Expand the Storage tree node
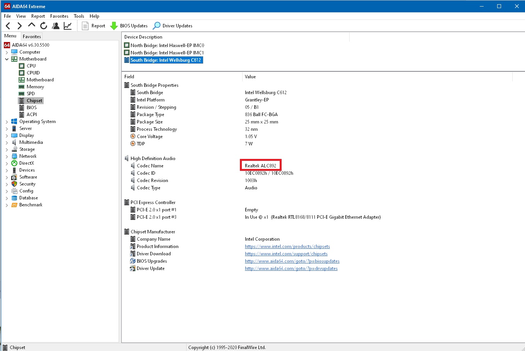 tap(7, 149)
